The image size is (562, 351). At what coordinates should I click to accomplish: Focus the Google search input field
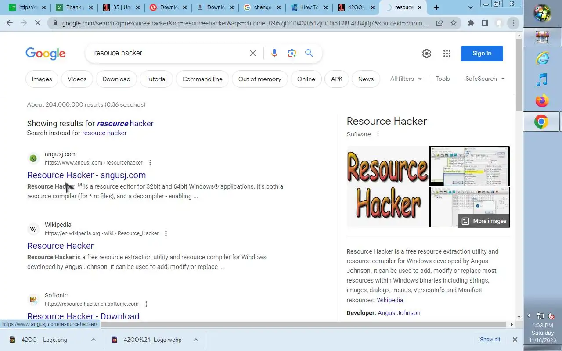pos(169,53)
